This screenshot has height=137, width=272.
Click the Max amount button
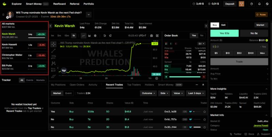[x=262, y=53]
